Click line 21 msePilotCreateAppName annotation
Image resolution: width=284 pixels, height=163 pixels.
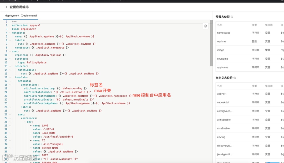pos(78,96)
